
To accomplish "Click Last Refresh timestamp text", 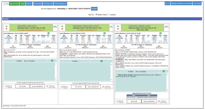I will (14, 106).
